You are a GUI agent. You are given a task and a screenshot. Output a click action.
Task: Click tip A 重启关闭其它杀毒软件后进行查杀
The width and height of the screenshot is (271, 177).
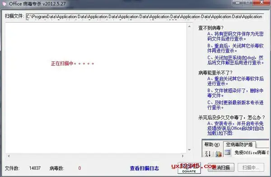click(235, 81)
